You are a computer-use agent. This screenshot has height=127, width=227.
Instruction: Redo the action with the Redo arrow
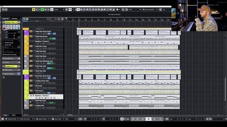point(6,10)
